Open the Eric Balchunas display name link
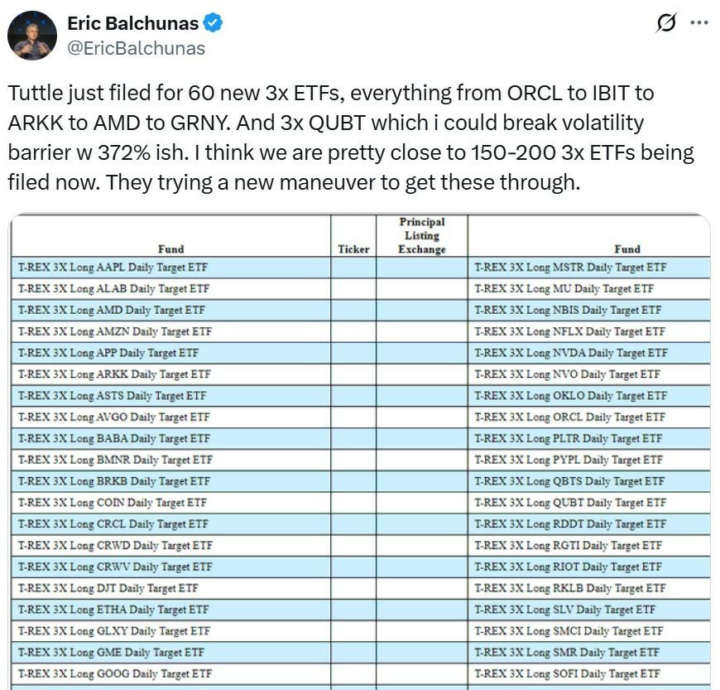 coord(132,23)
